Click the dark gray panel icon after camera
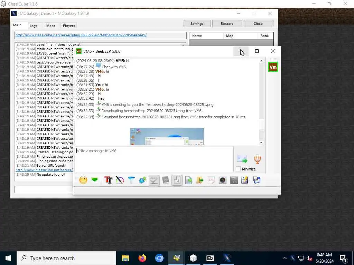Screen dimensions: 354x265 click(234, 180)
